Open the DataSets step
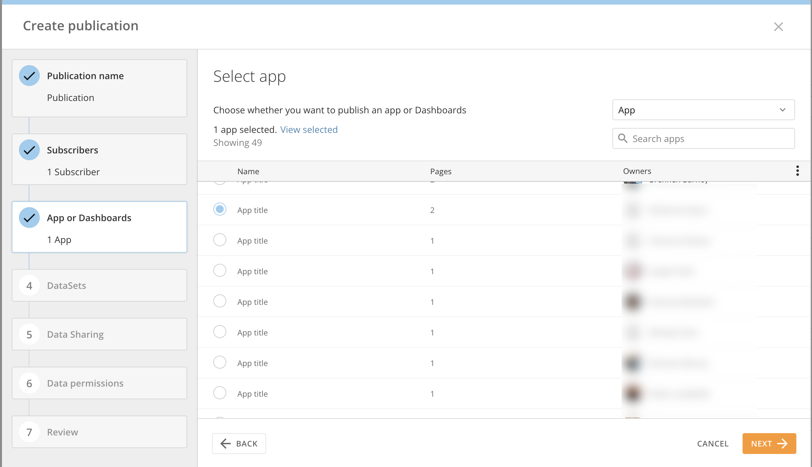The height and width of the screenshot is (467, 812). point(99,285)
